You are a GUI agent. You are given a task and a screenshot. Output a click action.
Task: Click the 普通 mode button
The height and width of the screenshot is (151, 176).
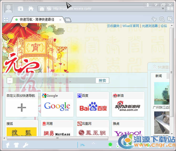point(170,9)
